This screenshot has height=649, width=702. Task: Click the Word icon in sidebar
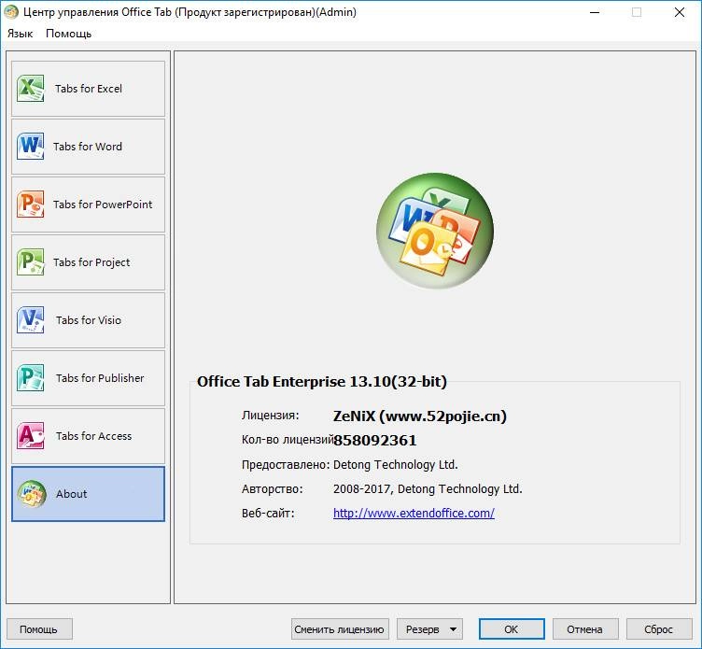[x=31, y=146]
